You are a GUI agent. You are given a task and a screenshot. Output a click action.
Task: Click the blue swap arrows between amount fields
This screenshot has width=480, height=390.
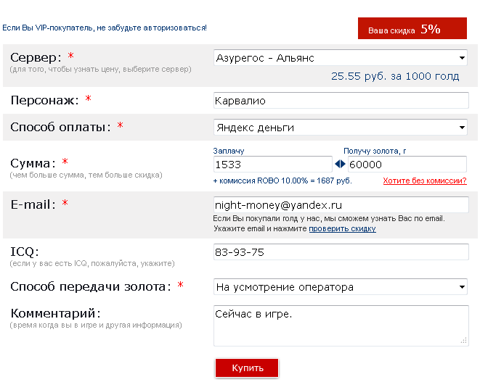click(340, 164)
